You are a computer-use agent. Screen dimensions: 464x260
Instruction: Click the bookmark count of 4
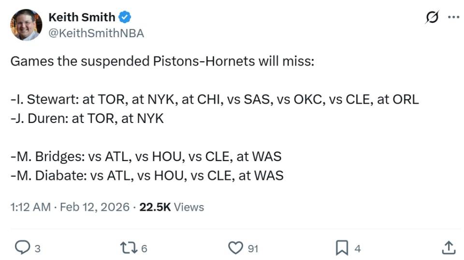(x=358, y=249)
